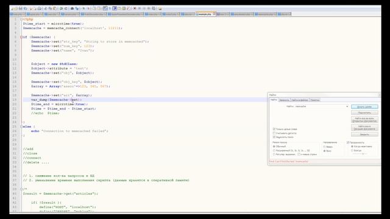
Task: Switch to the Заменить tab
Action: pyautogui.click(x=285, y=100)
